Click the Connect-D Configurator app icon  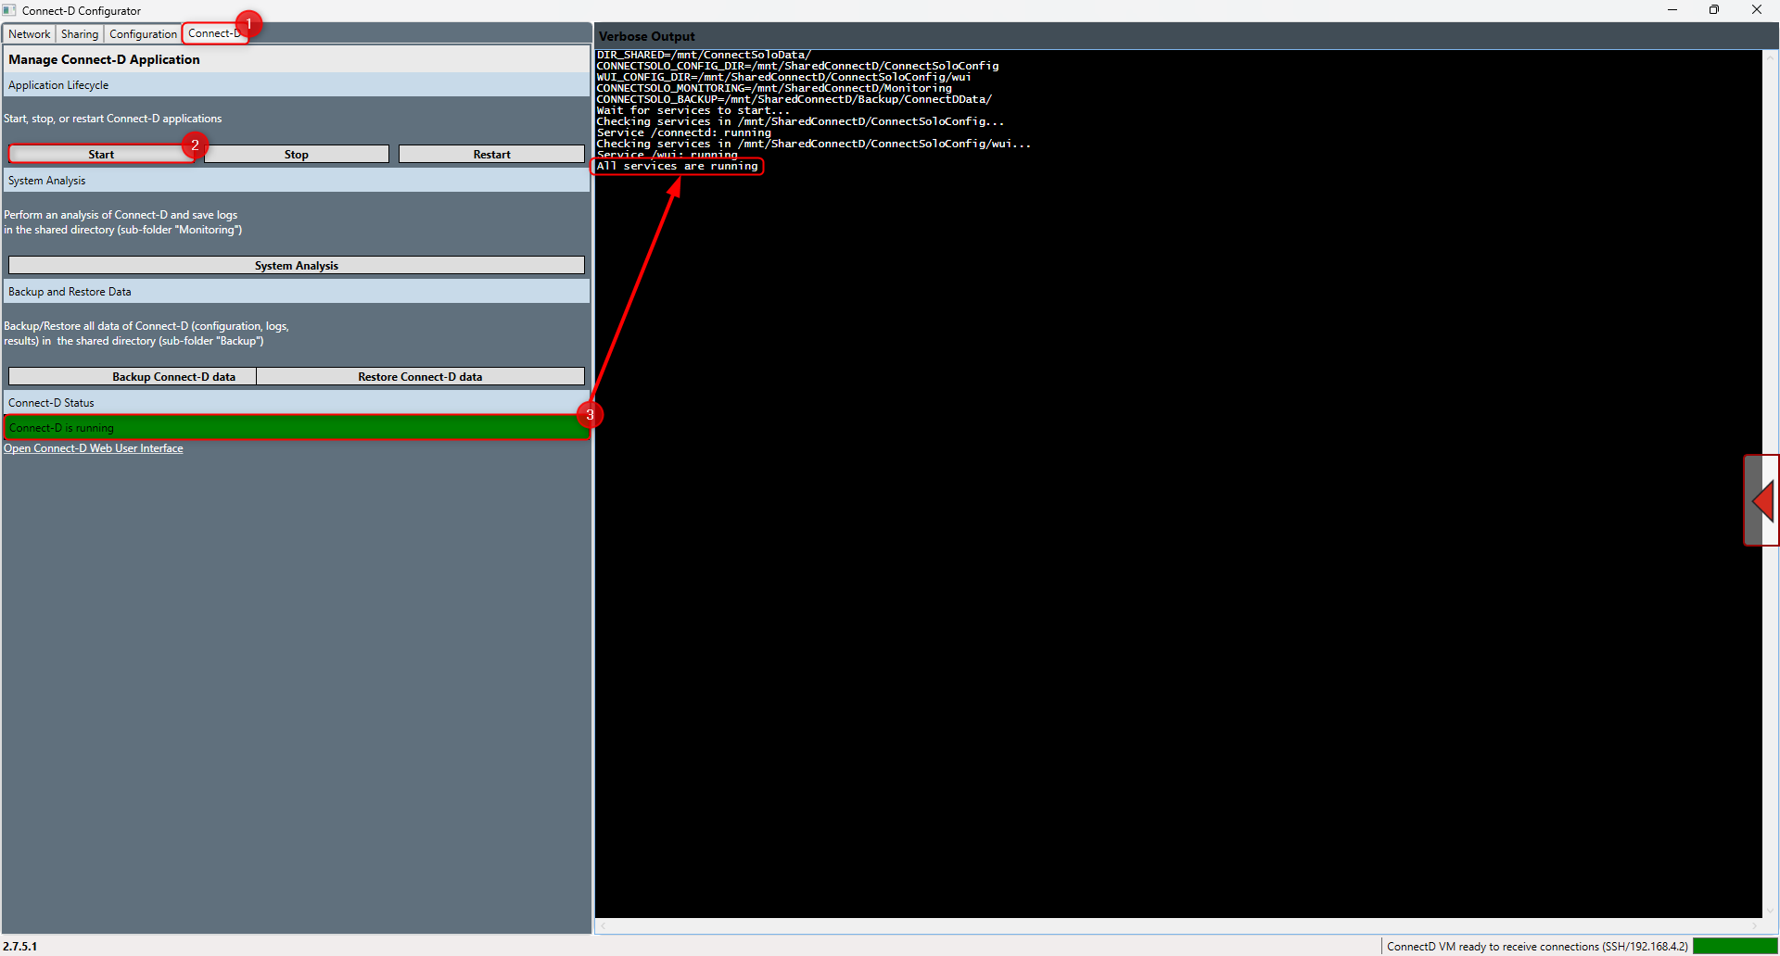9,10
